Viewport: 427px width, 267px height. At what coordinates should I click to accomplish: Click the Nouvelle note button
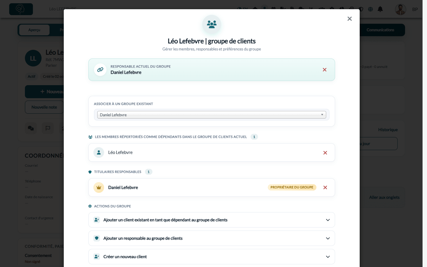click(x=44, y=107)
